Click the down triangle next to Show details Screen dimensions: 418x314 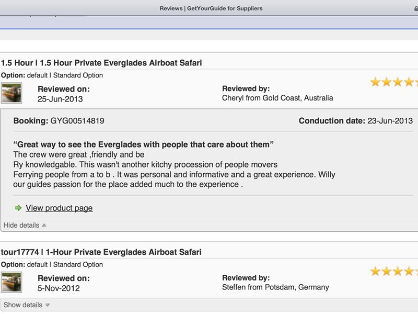(47, 305)
